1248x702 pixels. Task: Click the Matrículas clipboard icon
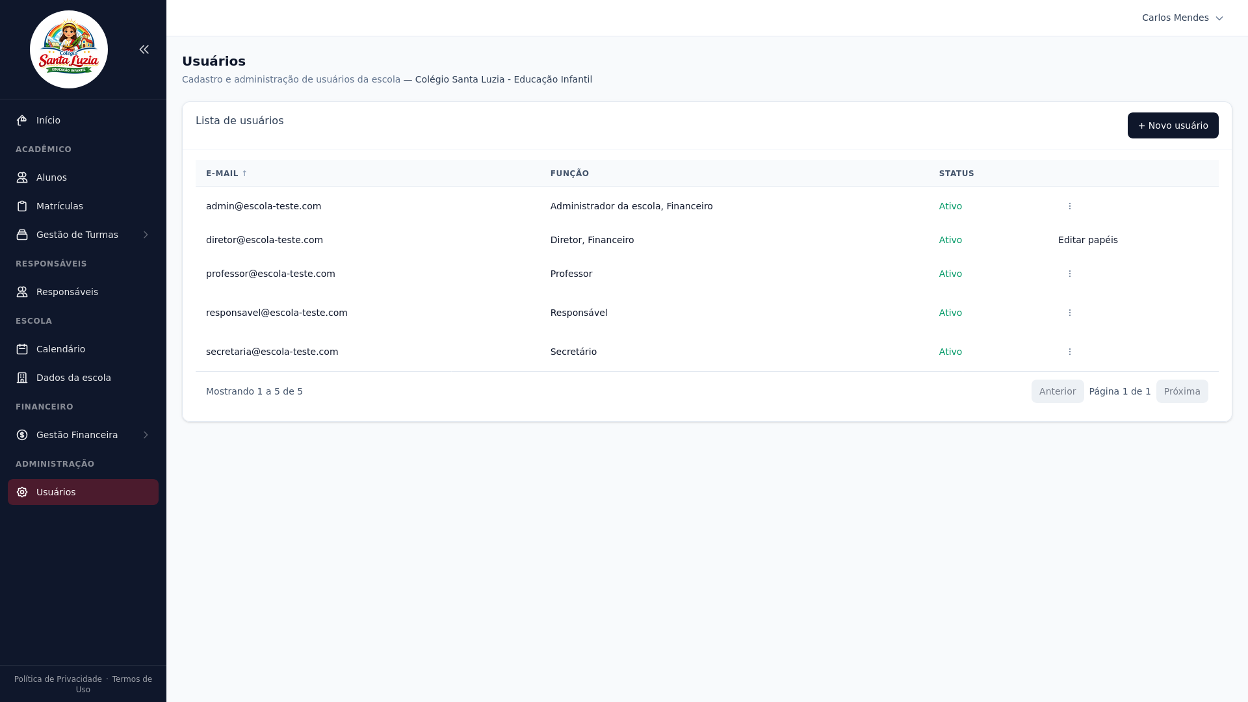point(22,206)
